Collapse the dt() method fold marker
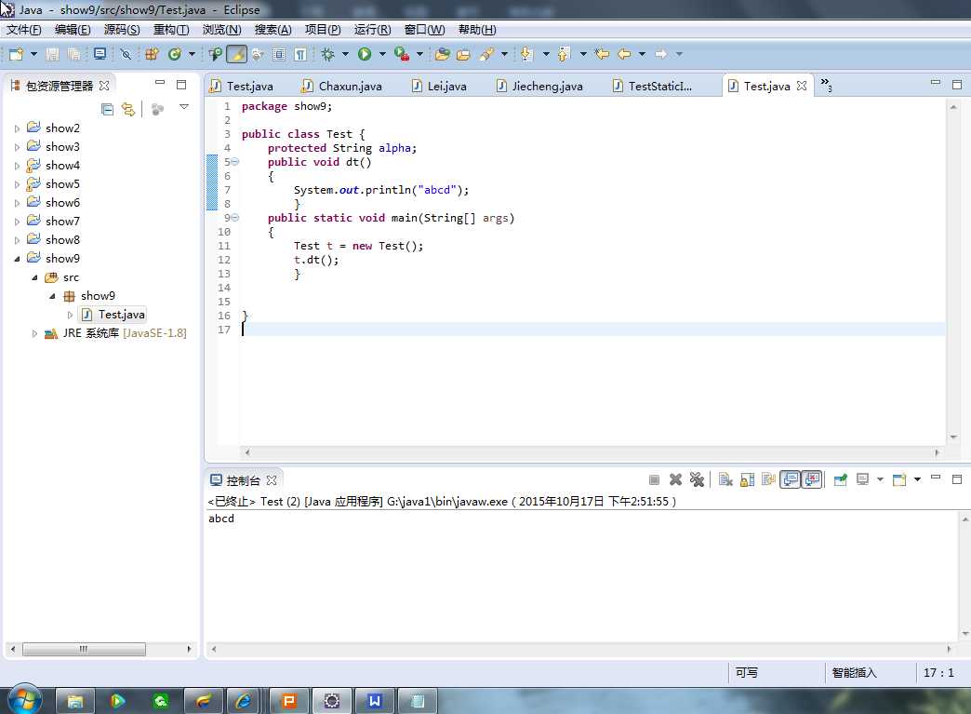 (235, 162)
